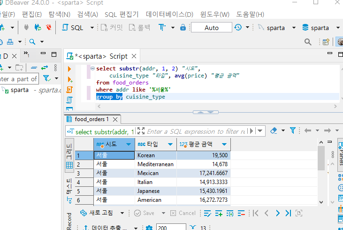This screenshot has height=230, width=343.
Task: Expand SQL editor dropdown arrow
Action: (92, 28)
